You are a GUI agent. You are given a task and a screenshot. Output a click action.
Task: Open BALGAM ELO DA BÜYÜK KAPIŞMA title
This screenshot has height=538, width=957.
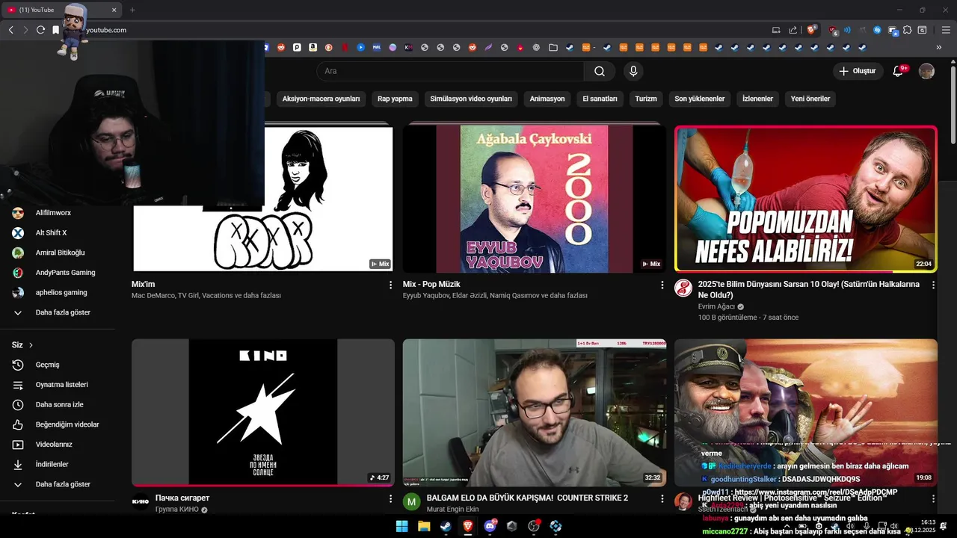coord(527,498)
